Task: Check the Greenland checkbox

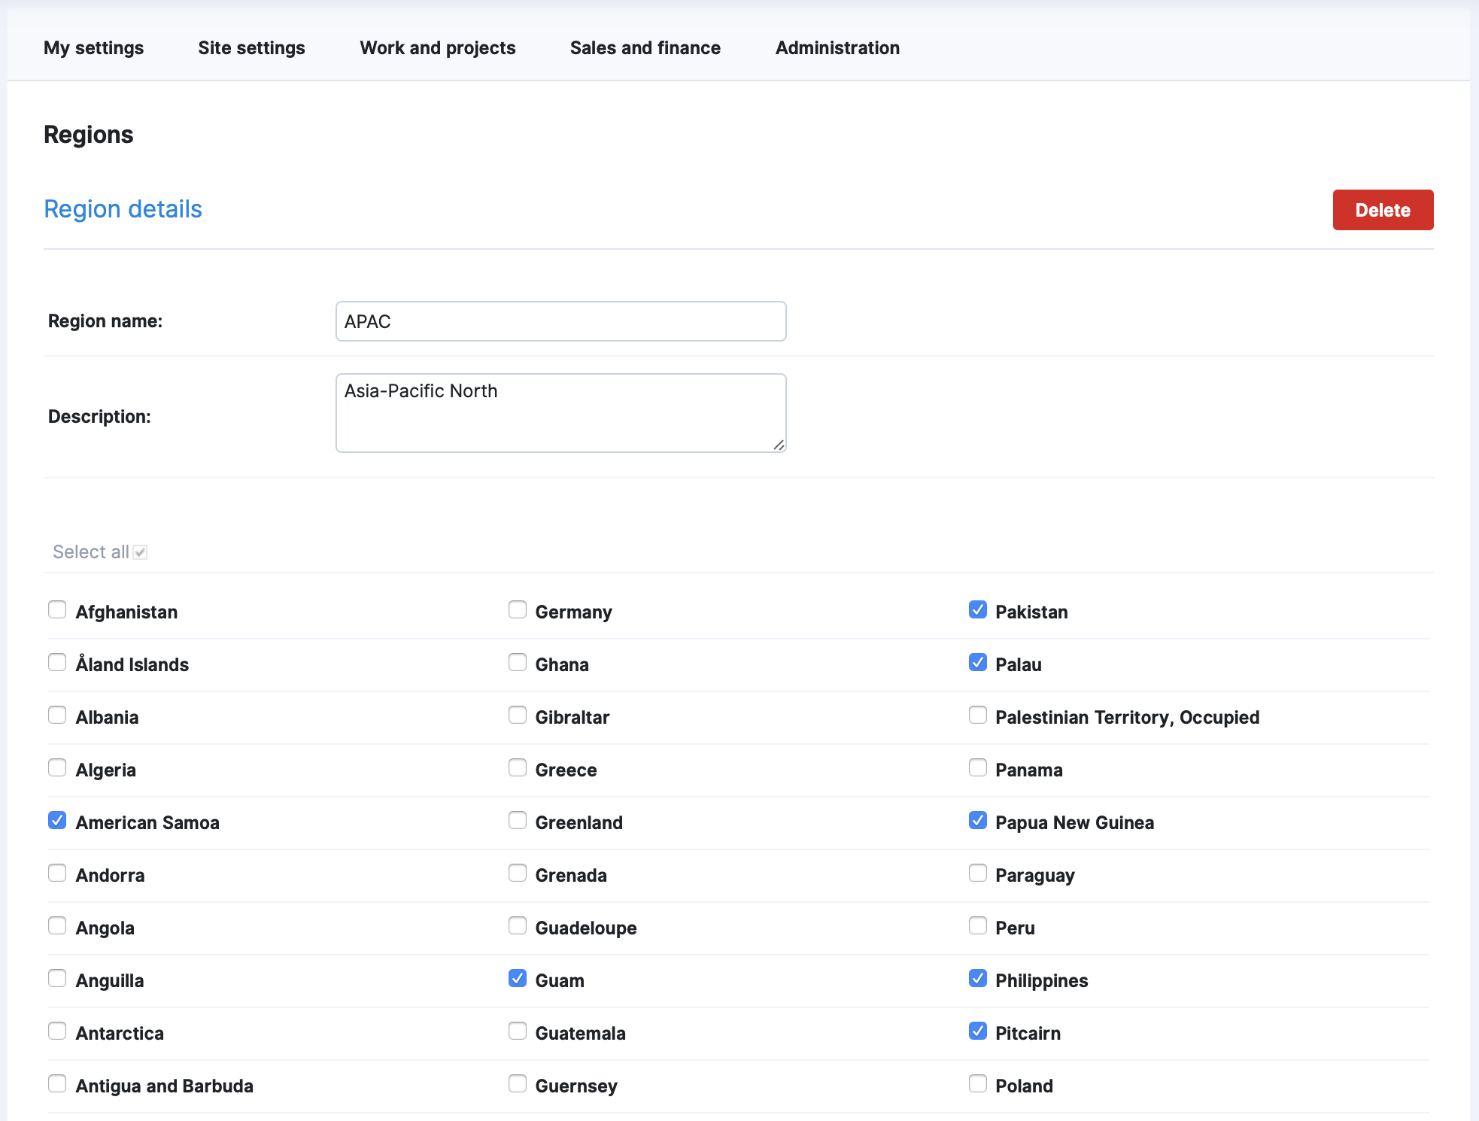Action: tap(518, 820)
